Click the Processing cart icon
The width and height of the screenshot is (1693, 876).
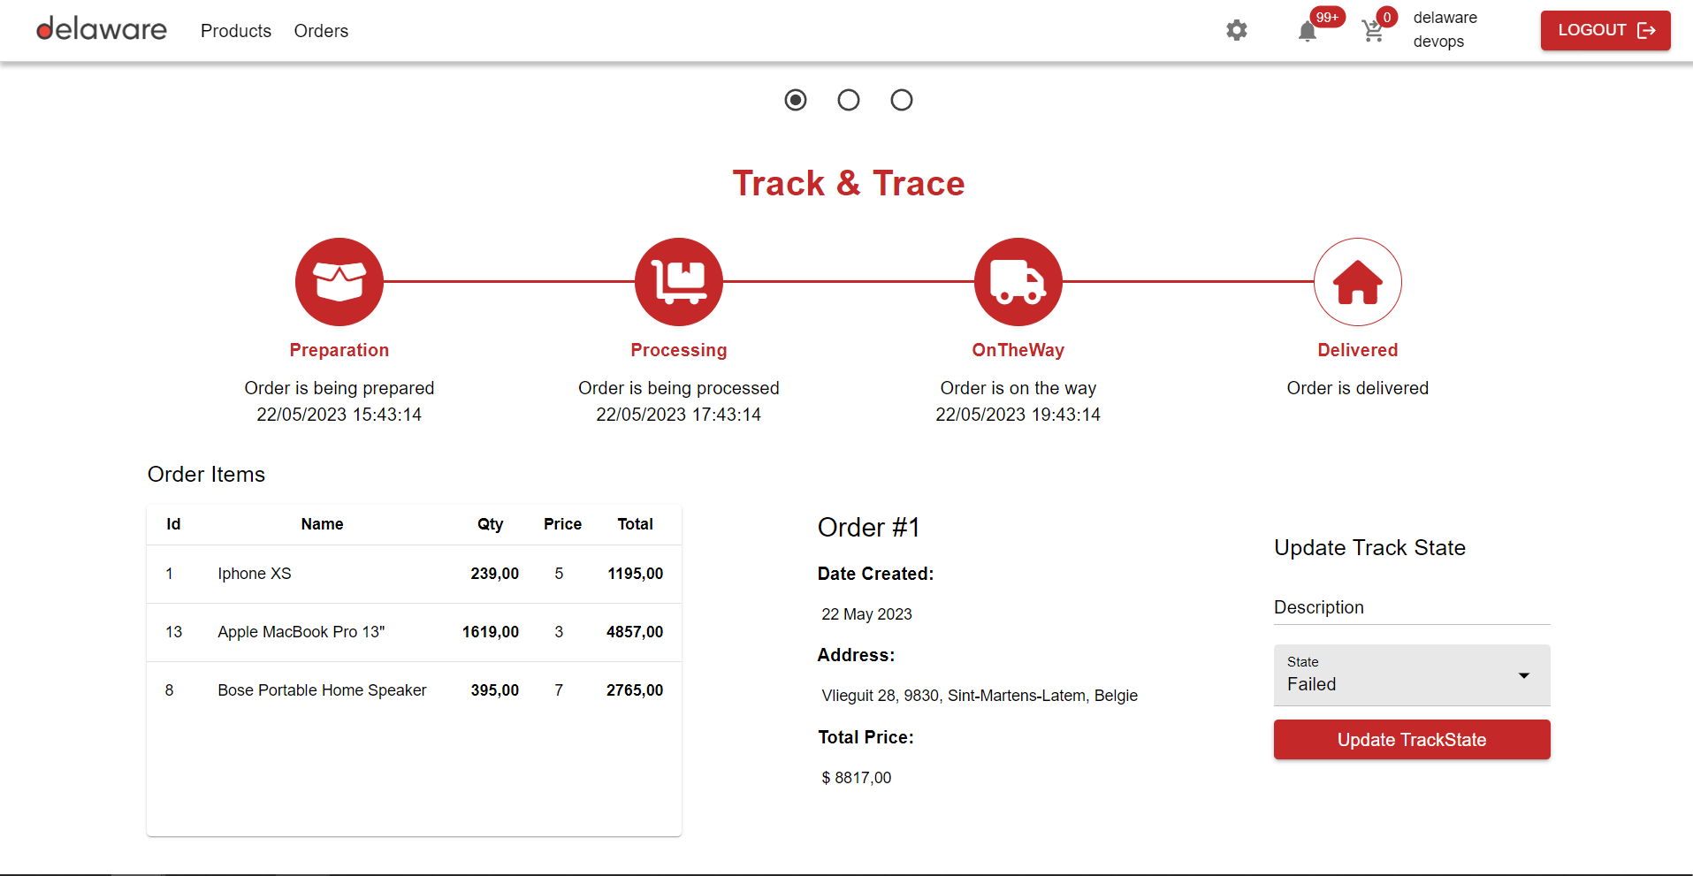point(678,282)
